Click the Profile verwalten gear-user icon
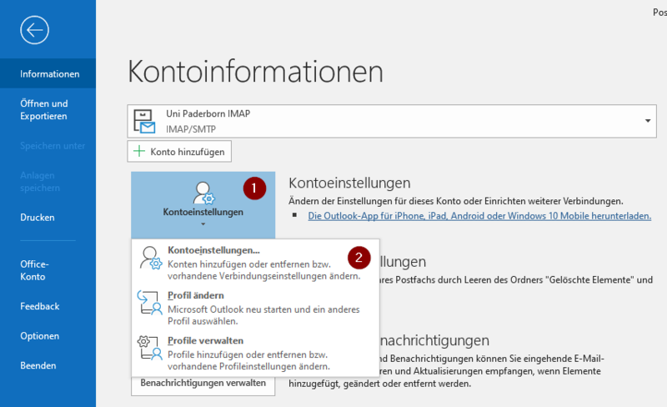This screenshot has width=667, height=407. point(150,348)
